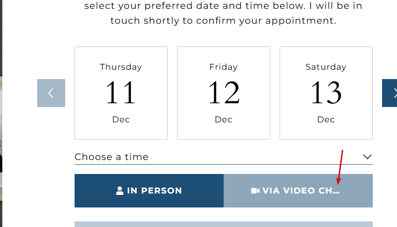This screenshot has height=227, width=397.
Task: Select Friday 12 Dec date card
Action: coord(224,93)
